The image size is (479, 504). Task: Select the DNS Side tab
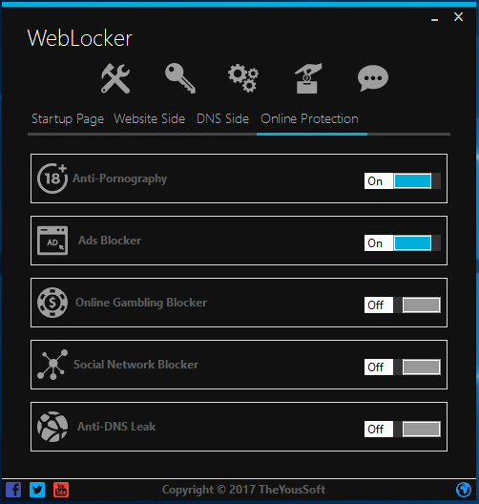click(x=223, y=119)
